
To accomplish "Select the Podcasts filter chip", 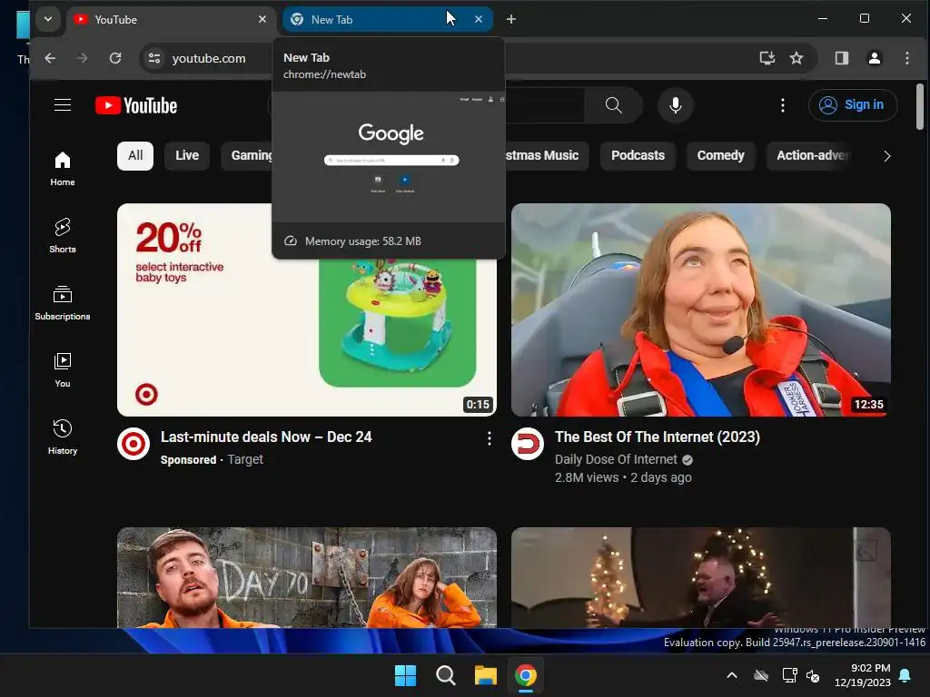I will 638,155.
